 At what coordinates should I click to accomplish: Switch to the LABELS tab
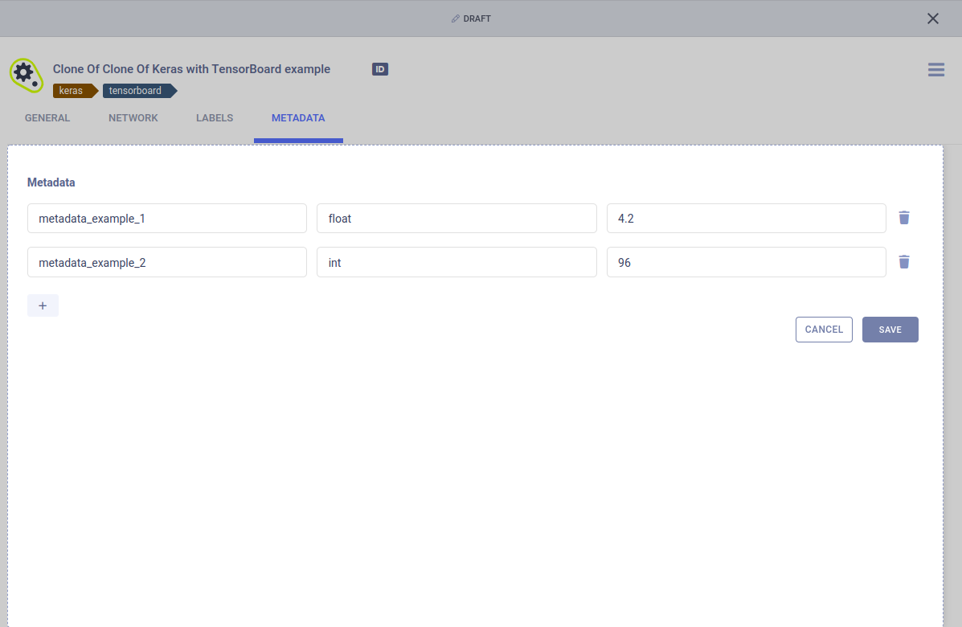point(214,118)
